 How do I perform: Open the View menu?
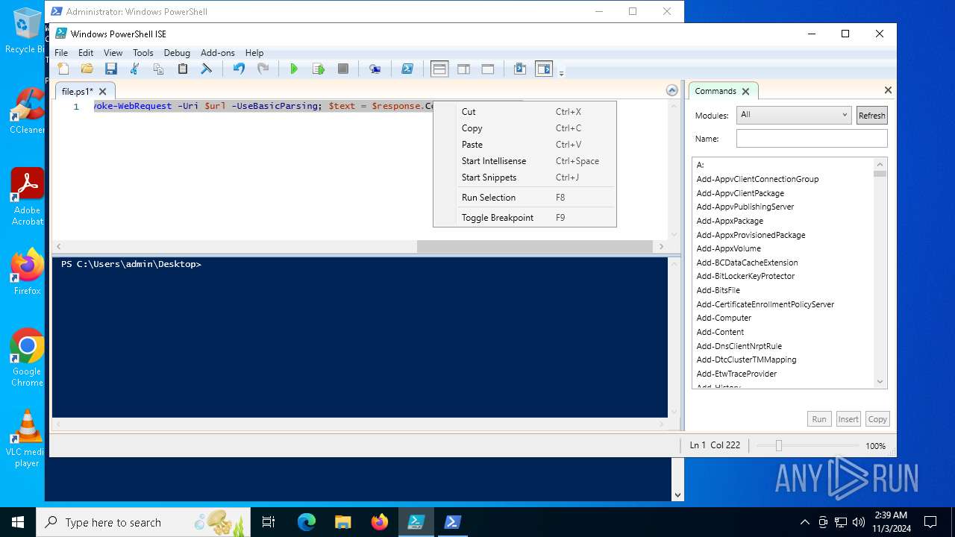tap(113, 53)
